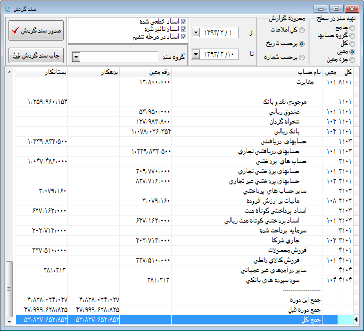Maximize the سند گردش window

(x=336, y=9)
